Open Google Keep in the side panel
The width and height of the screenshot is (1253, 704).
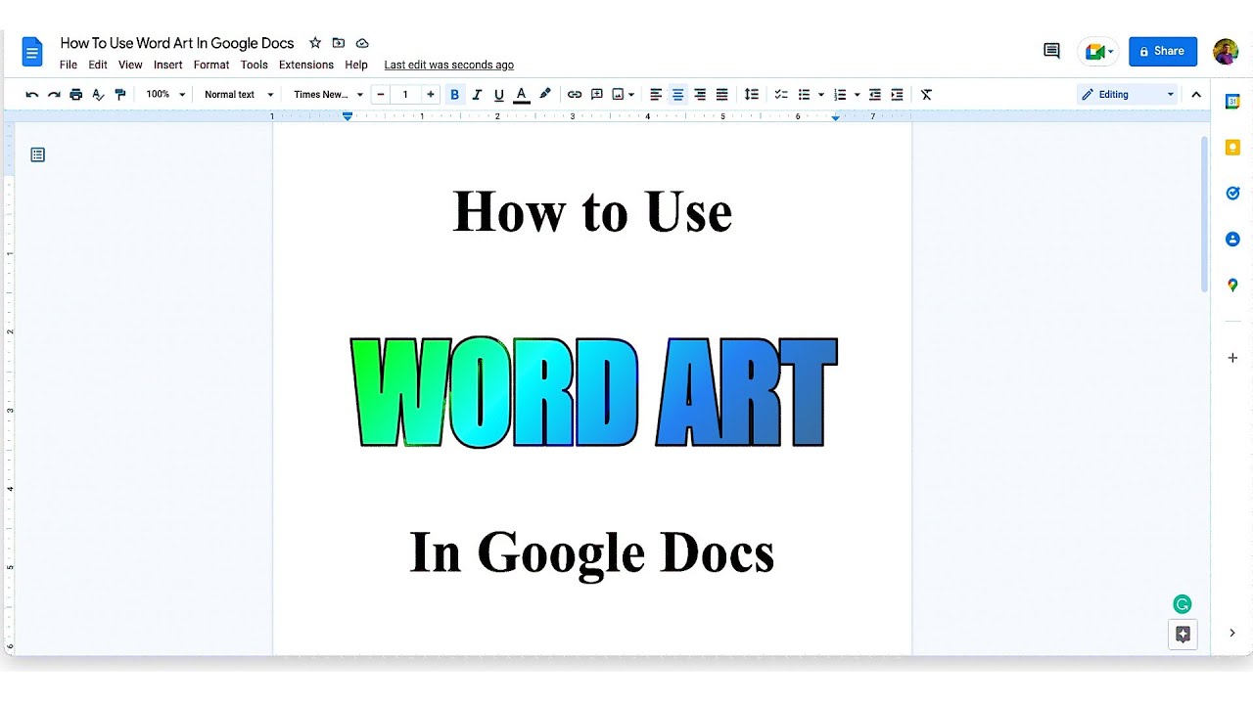pos(1232,147)
